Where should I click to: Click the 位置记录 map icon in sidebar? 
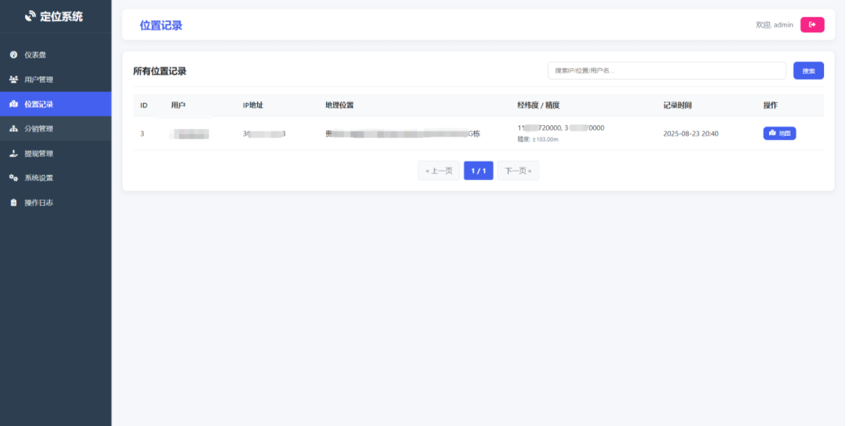click(x=14, y=104)
